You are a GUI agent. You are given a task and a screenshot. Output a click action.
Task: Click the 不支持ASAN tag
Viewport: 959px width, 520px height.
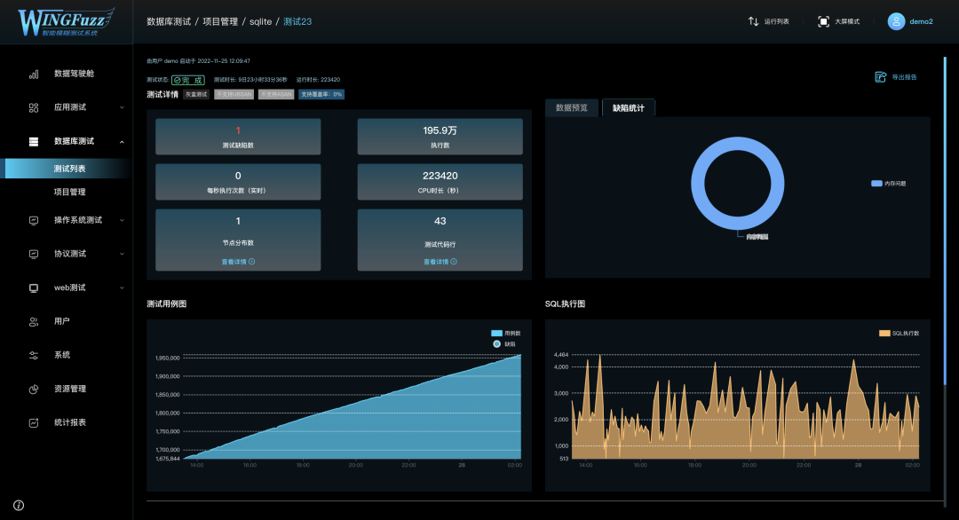(276, 94)
